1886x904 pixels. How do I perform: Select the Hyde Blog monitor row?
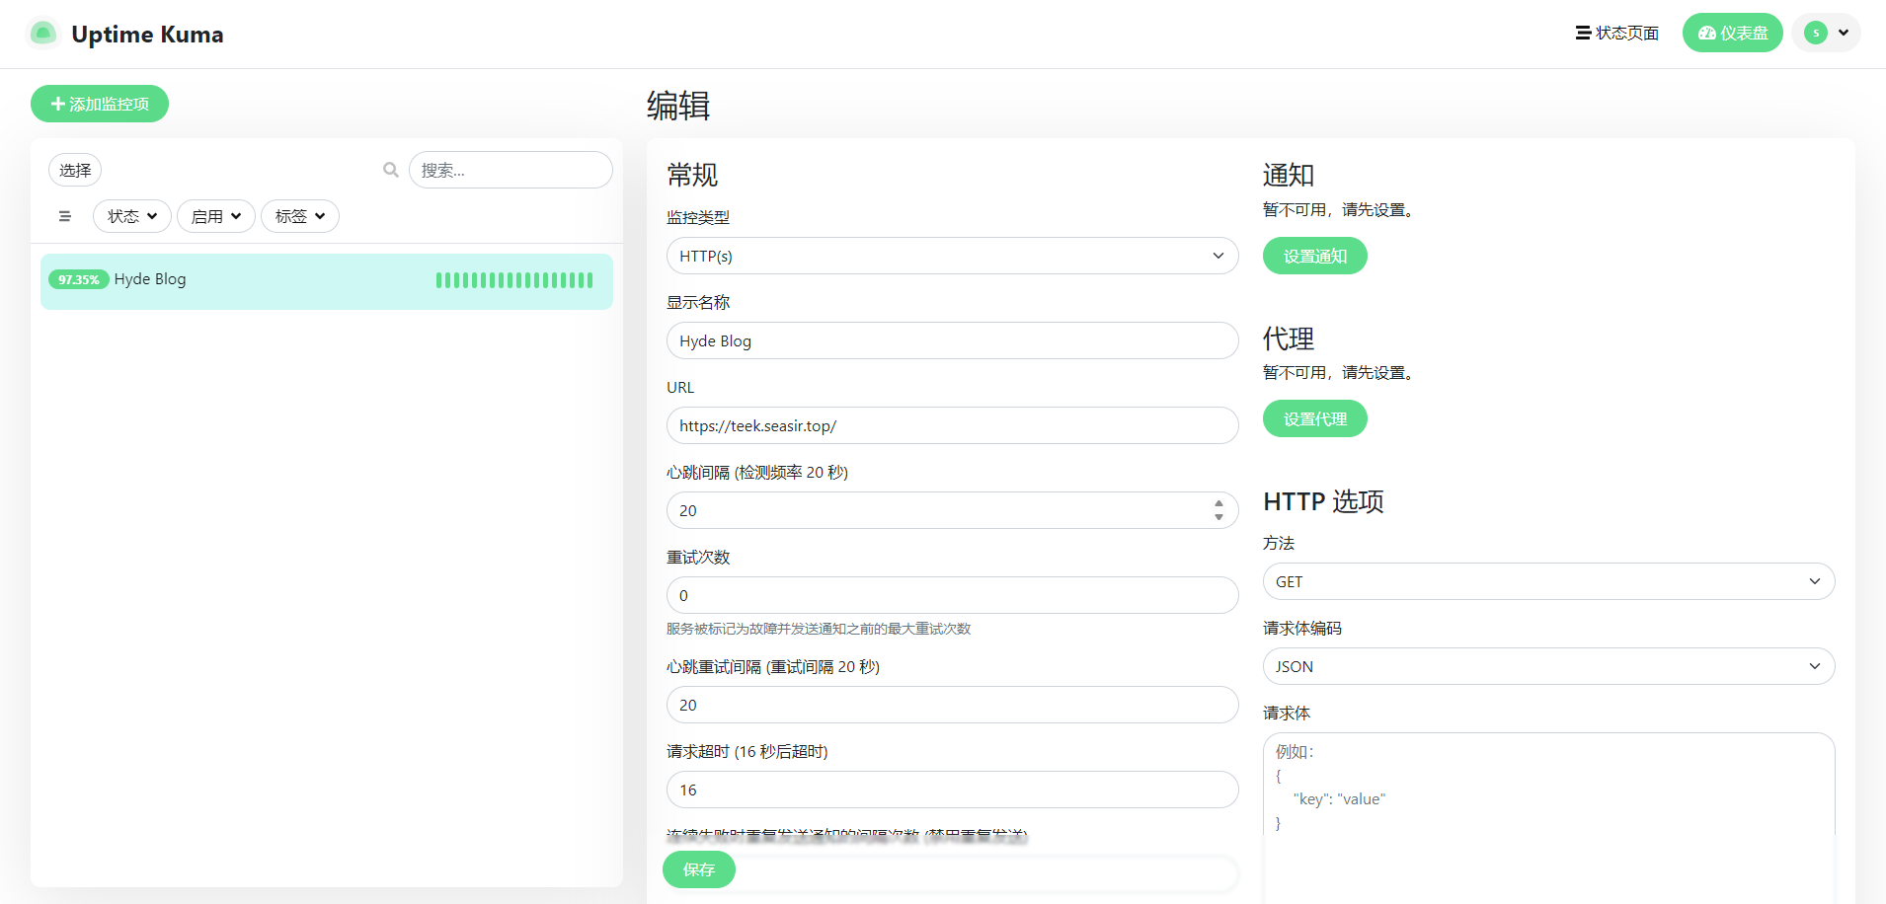point(327,281)
